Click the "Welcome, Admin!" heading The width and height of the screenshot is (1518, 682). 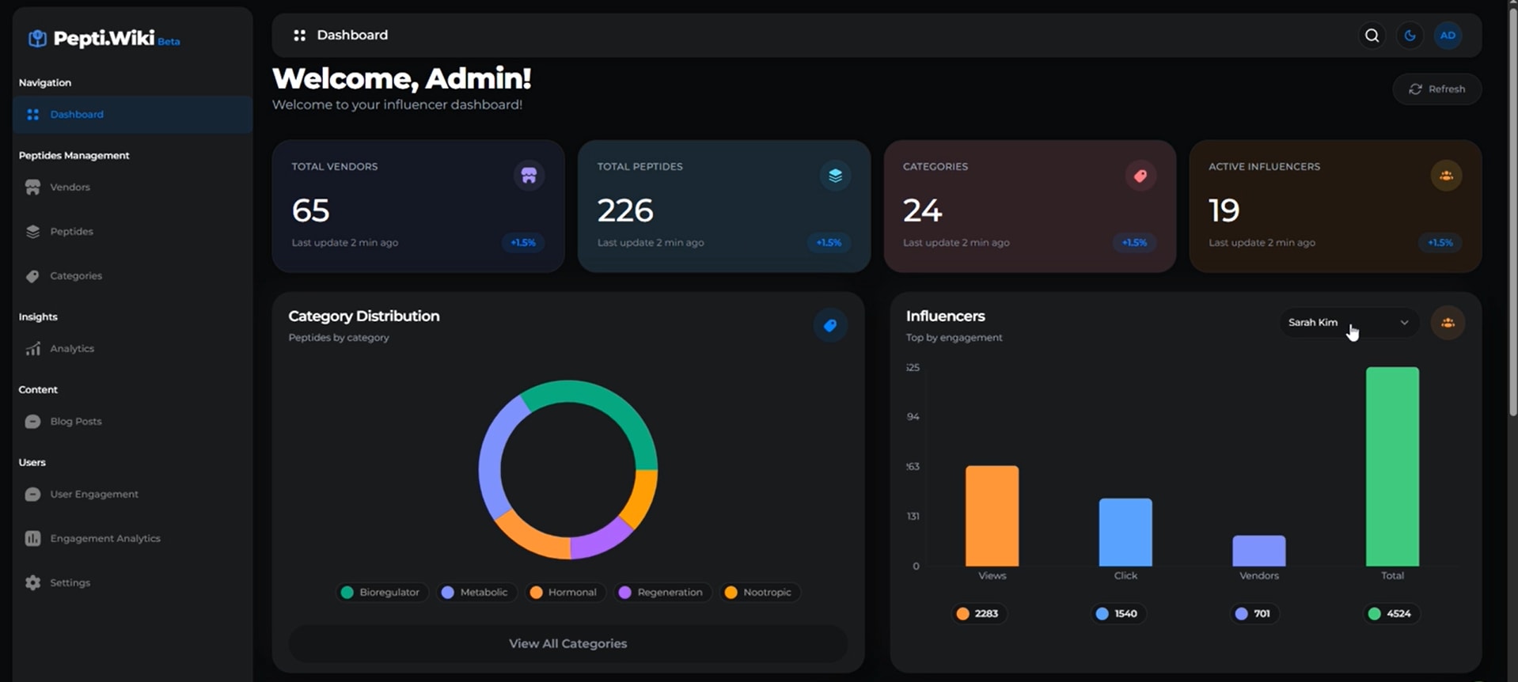coord(401,78)
